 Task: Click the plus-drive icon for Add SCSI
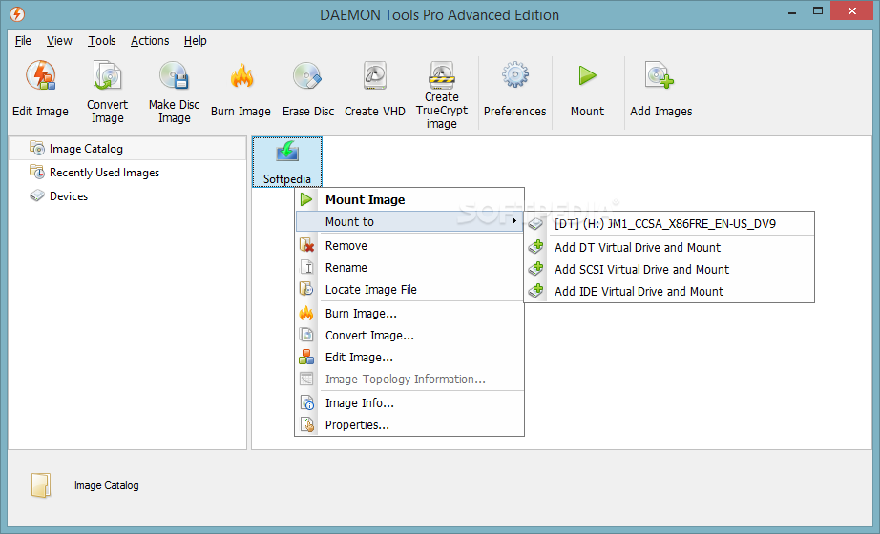click(536, 269)
